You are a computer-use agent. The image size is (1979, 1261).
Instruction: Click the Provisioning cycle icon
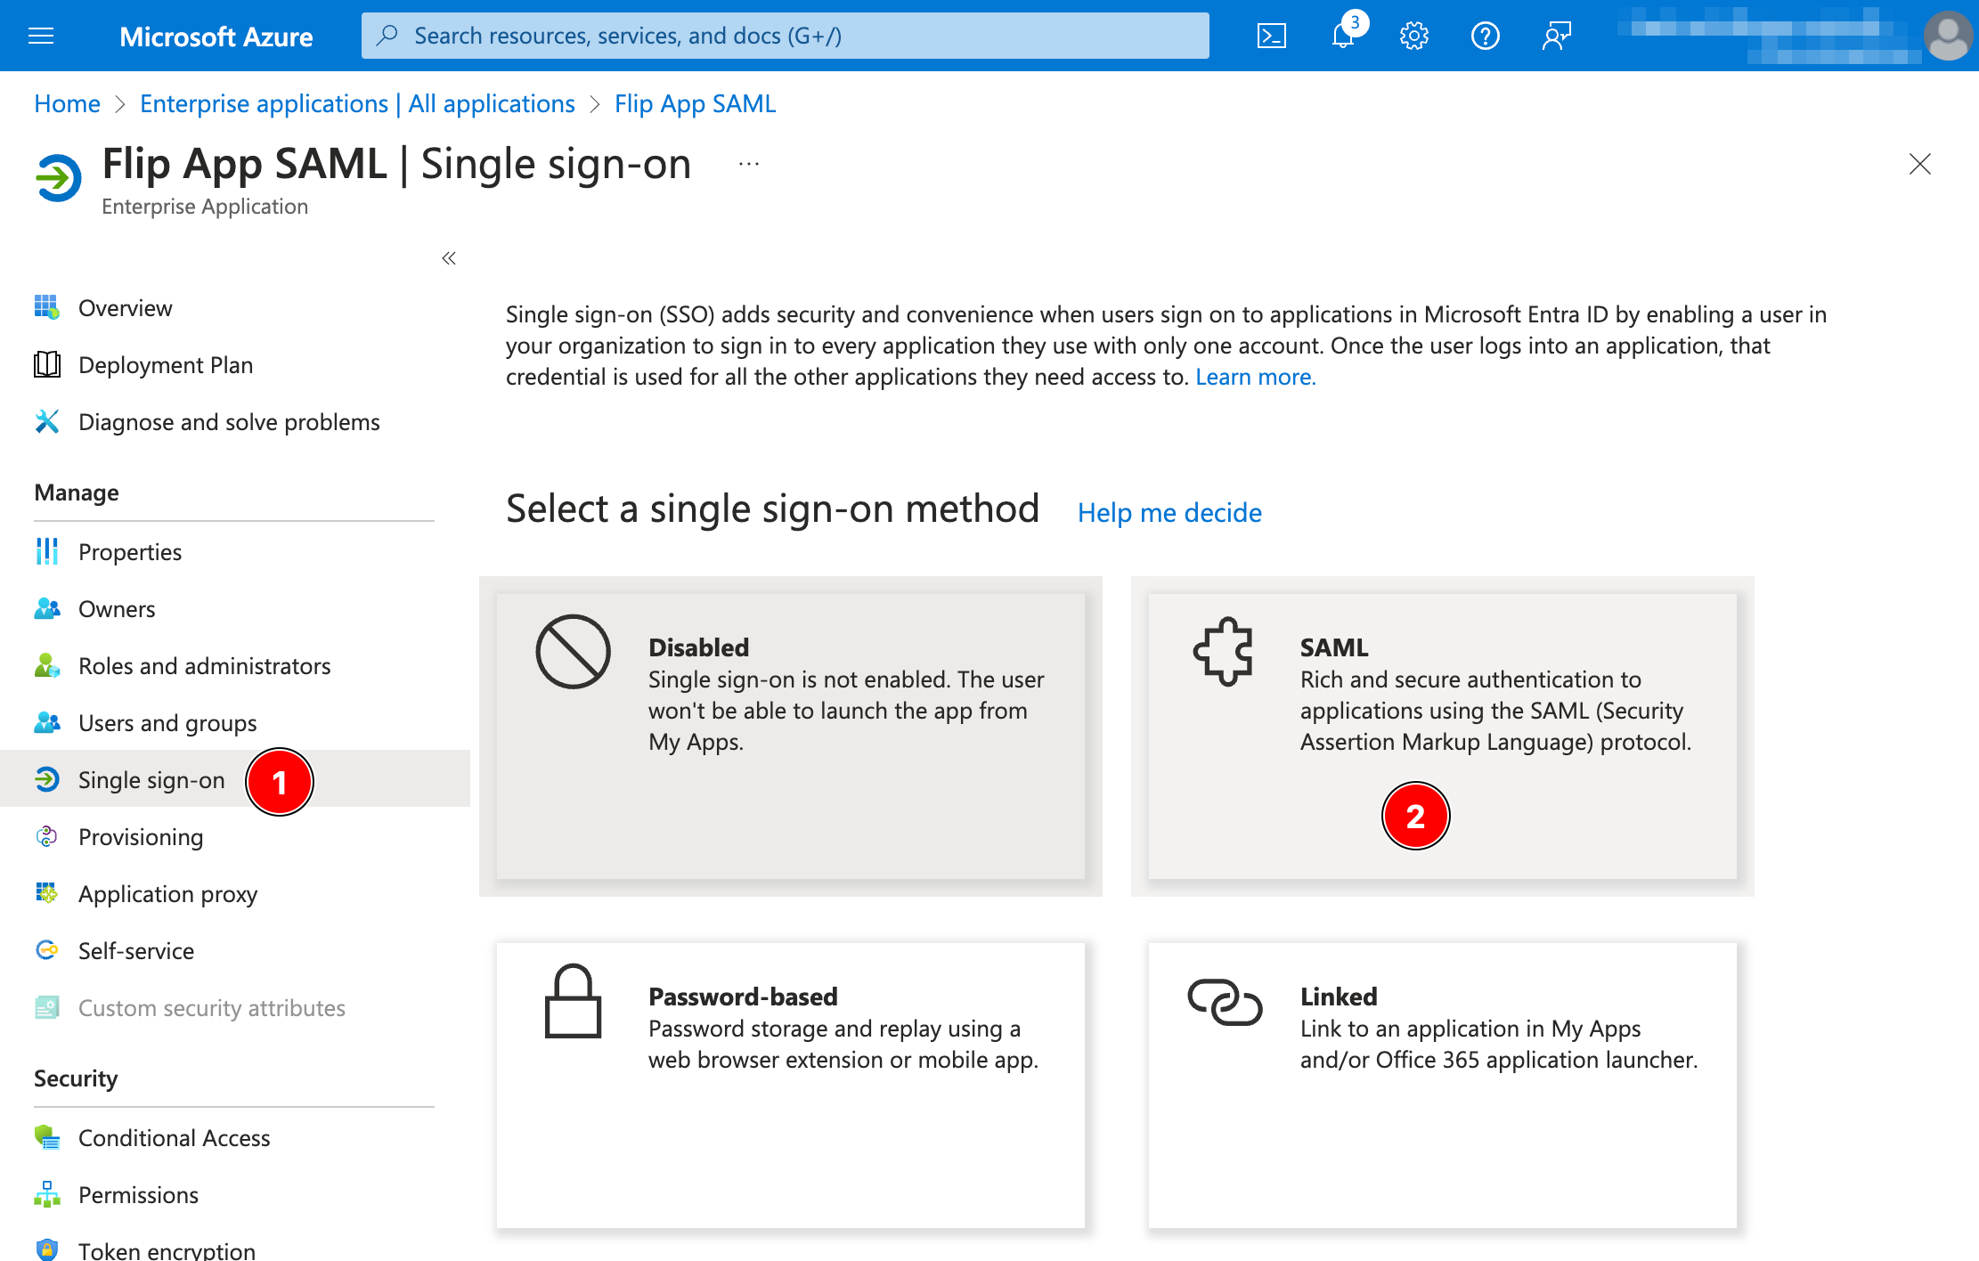tap(47, 836)
